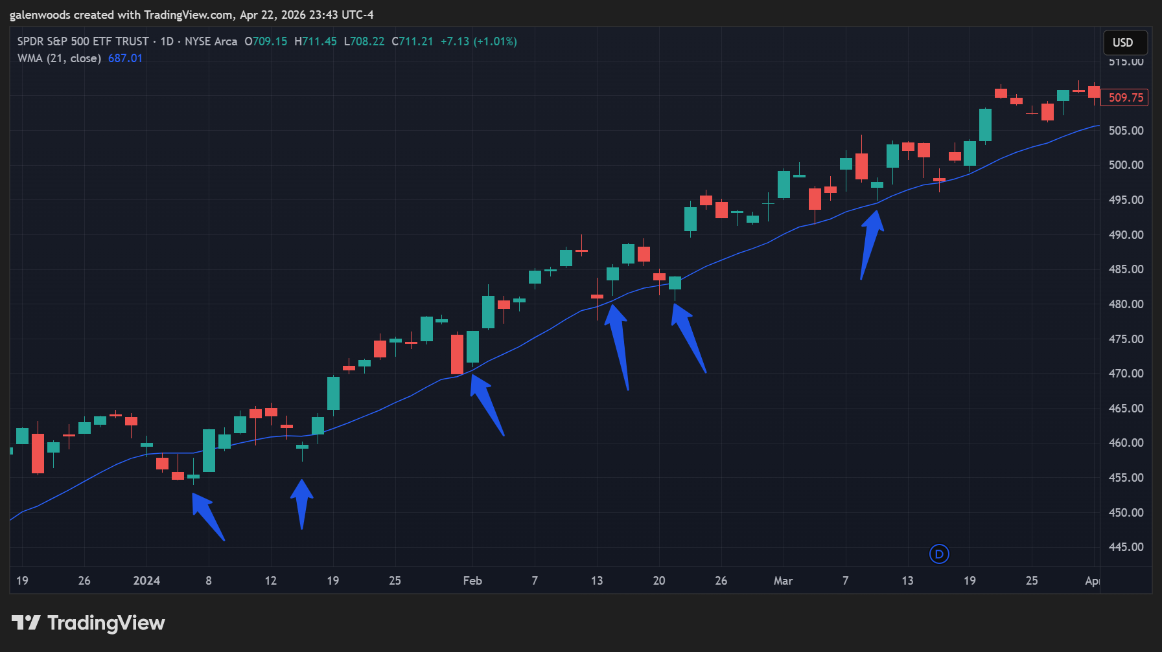Open the USD currency selector
The image size is (1162, 652).
[1125, 43]
